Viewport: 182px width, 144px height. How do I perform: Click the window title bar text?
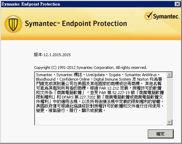[31, 4]
